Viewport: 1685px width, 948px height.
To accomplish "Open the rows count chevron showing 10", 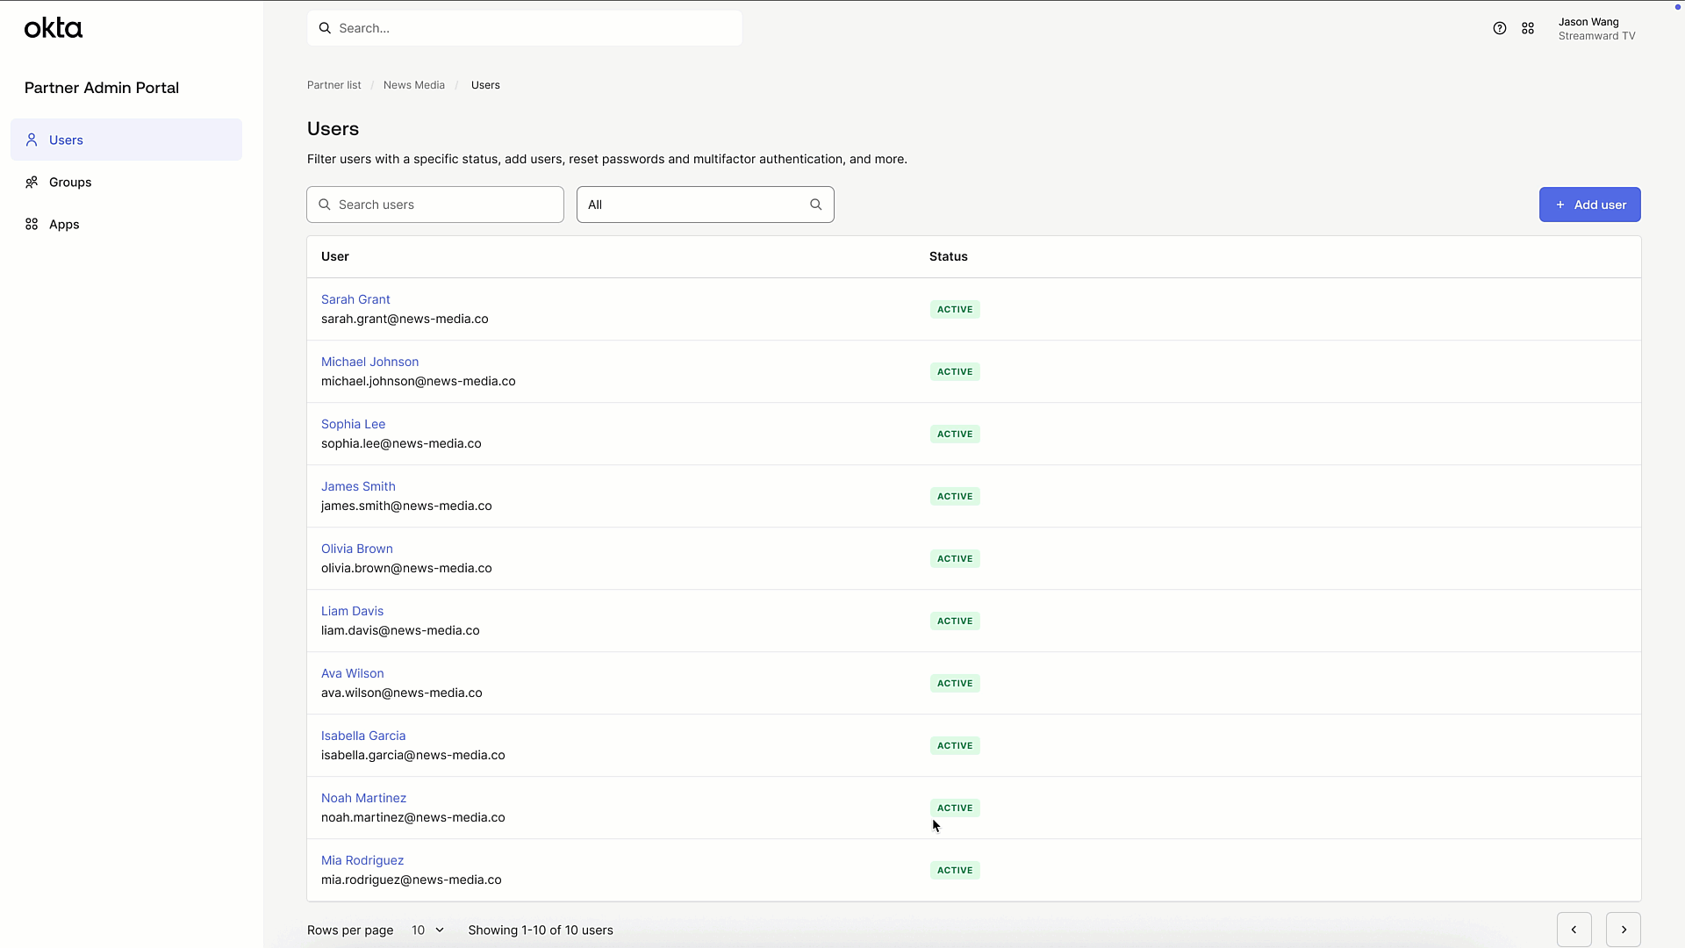I will [439, 930].
